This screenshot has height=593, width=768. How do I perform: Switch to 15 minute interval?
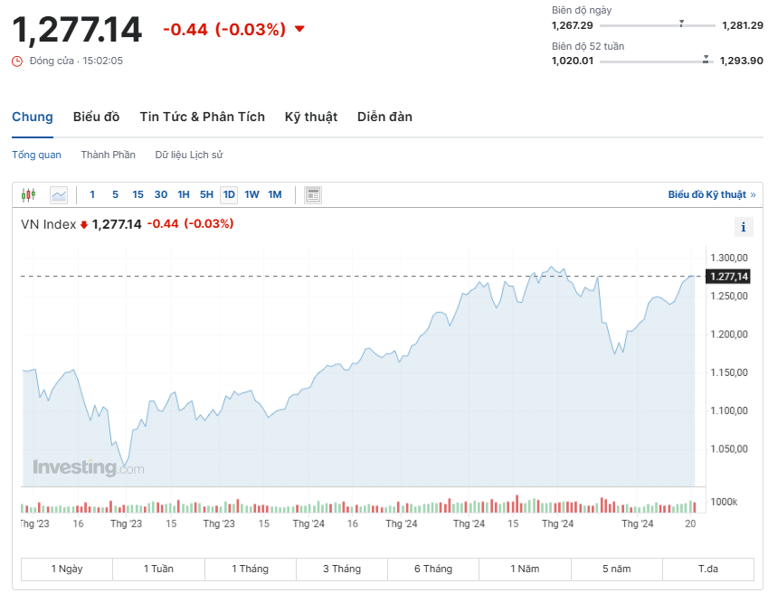pyautogui.click(x=137, y=194)
